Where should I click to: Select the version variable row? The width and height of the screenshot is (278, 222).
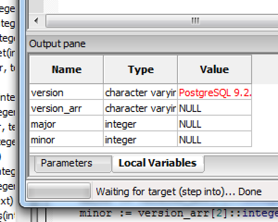[66, 92]
